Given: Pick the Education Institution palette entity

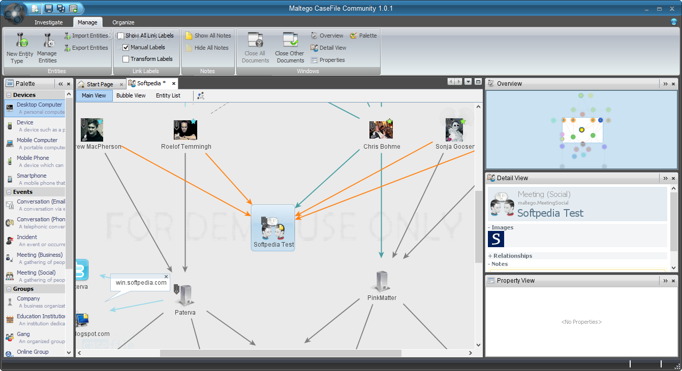Looking at the screenshot, I should (x=35, y=320).
